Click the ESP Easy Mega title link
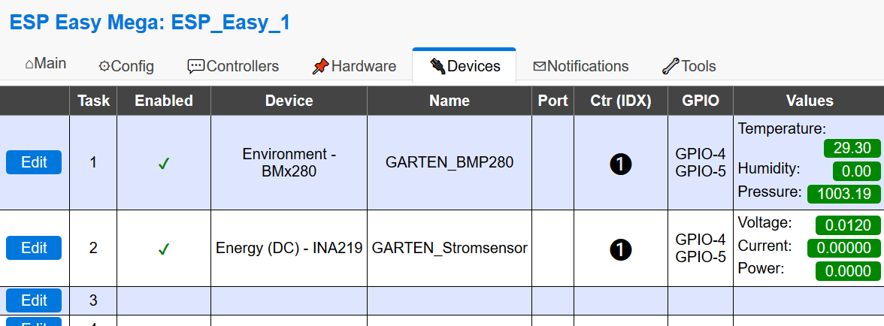The image size is (884, 326). point(150,23)
